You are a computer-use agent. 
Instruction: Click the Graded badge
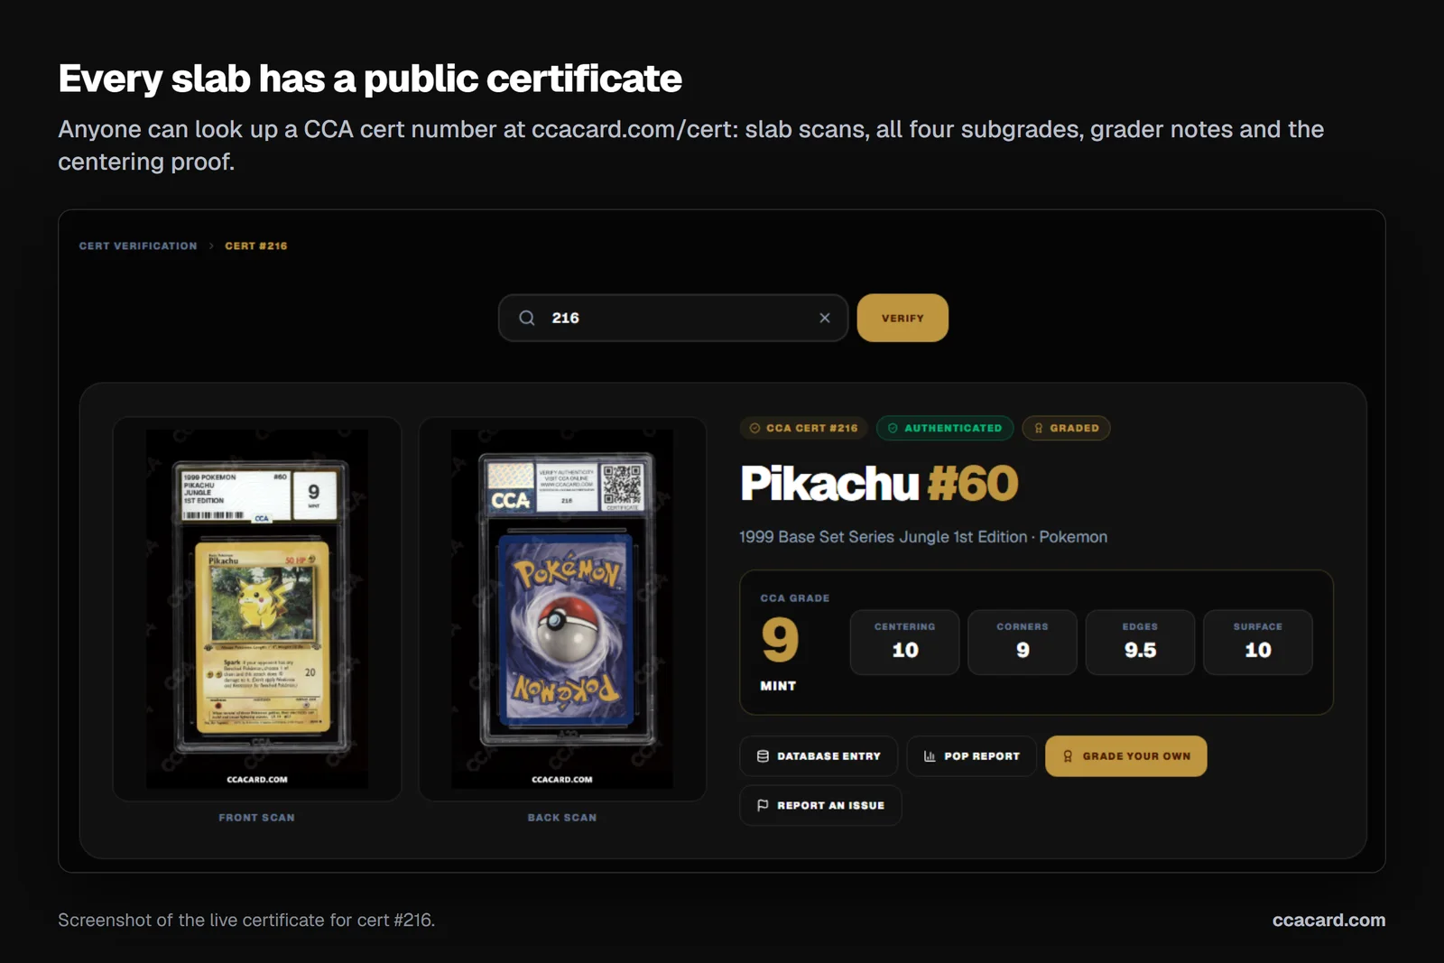tap(1066, 428)
